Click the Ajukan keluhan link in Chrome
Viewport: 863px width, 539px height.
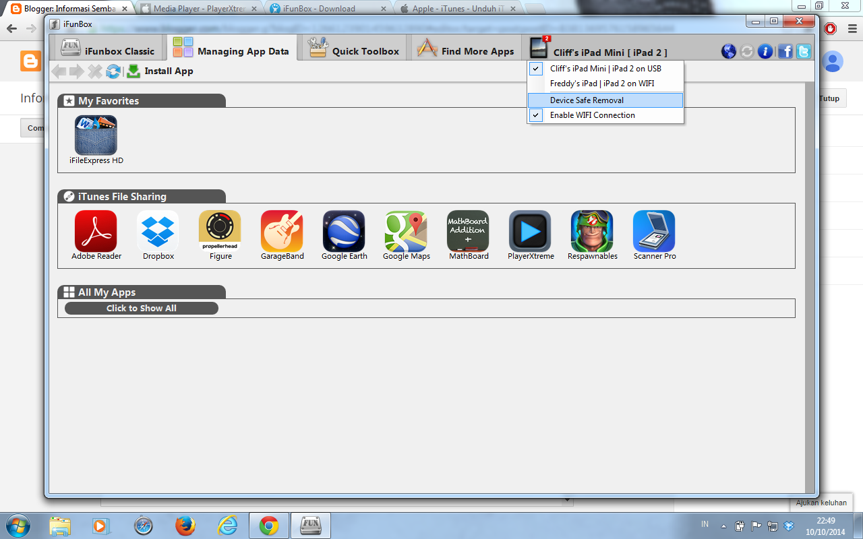(x=821, y=503)
